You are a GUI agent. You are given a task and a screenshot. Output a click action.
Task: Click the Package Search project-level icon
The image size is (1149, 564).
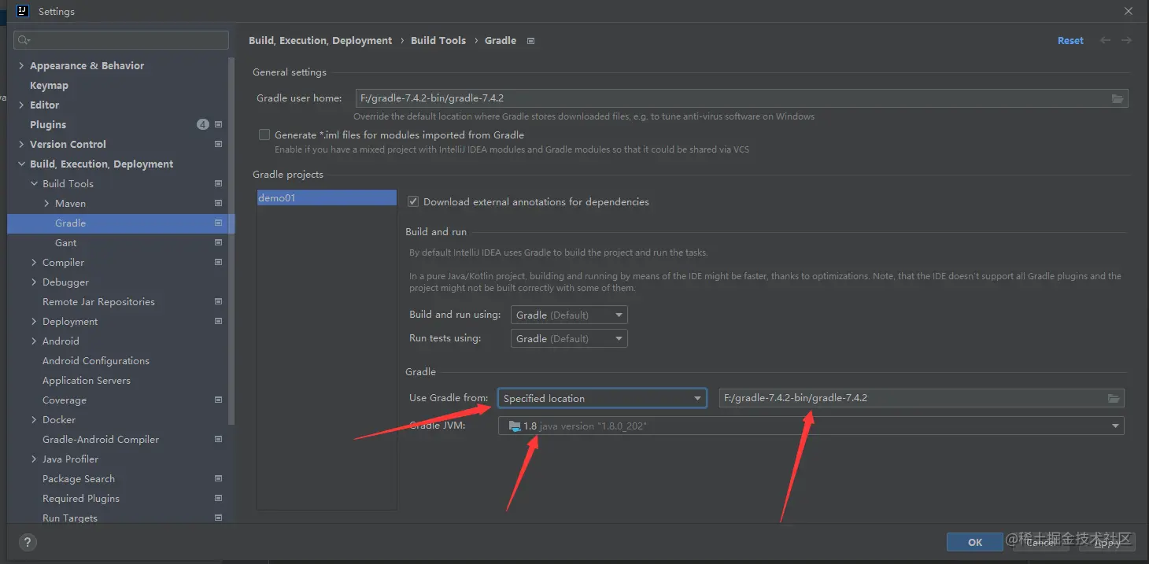[218, 478]
